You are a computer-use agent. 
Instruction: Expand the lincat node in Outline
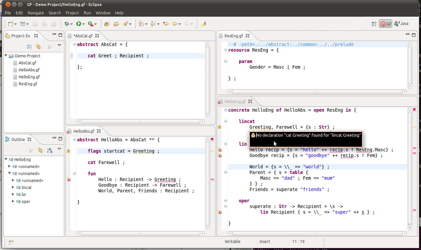pyautogui.click(x=13, y=187)
